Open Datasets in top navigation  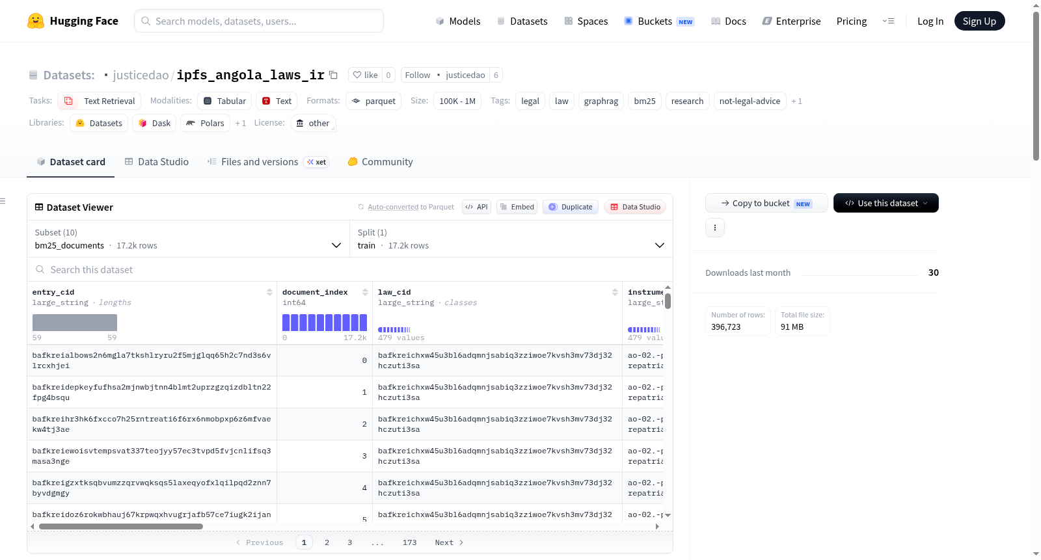point(522,21)
